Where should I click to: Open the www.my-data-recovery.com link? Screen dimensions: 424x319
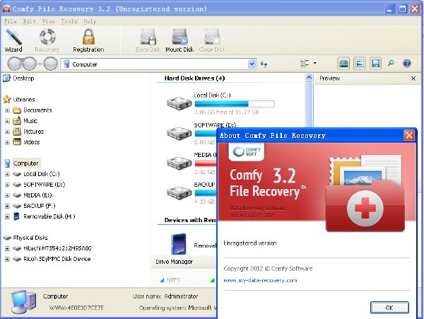(260, 280)
